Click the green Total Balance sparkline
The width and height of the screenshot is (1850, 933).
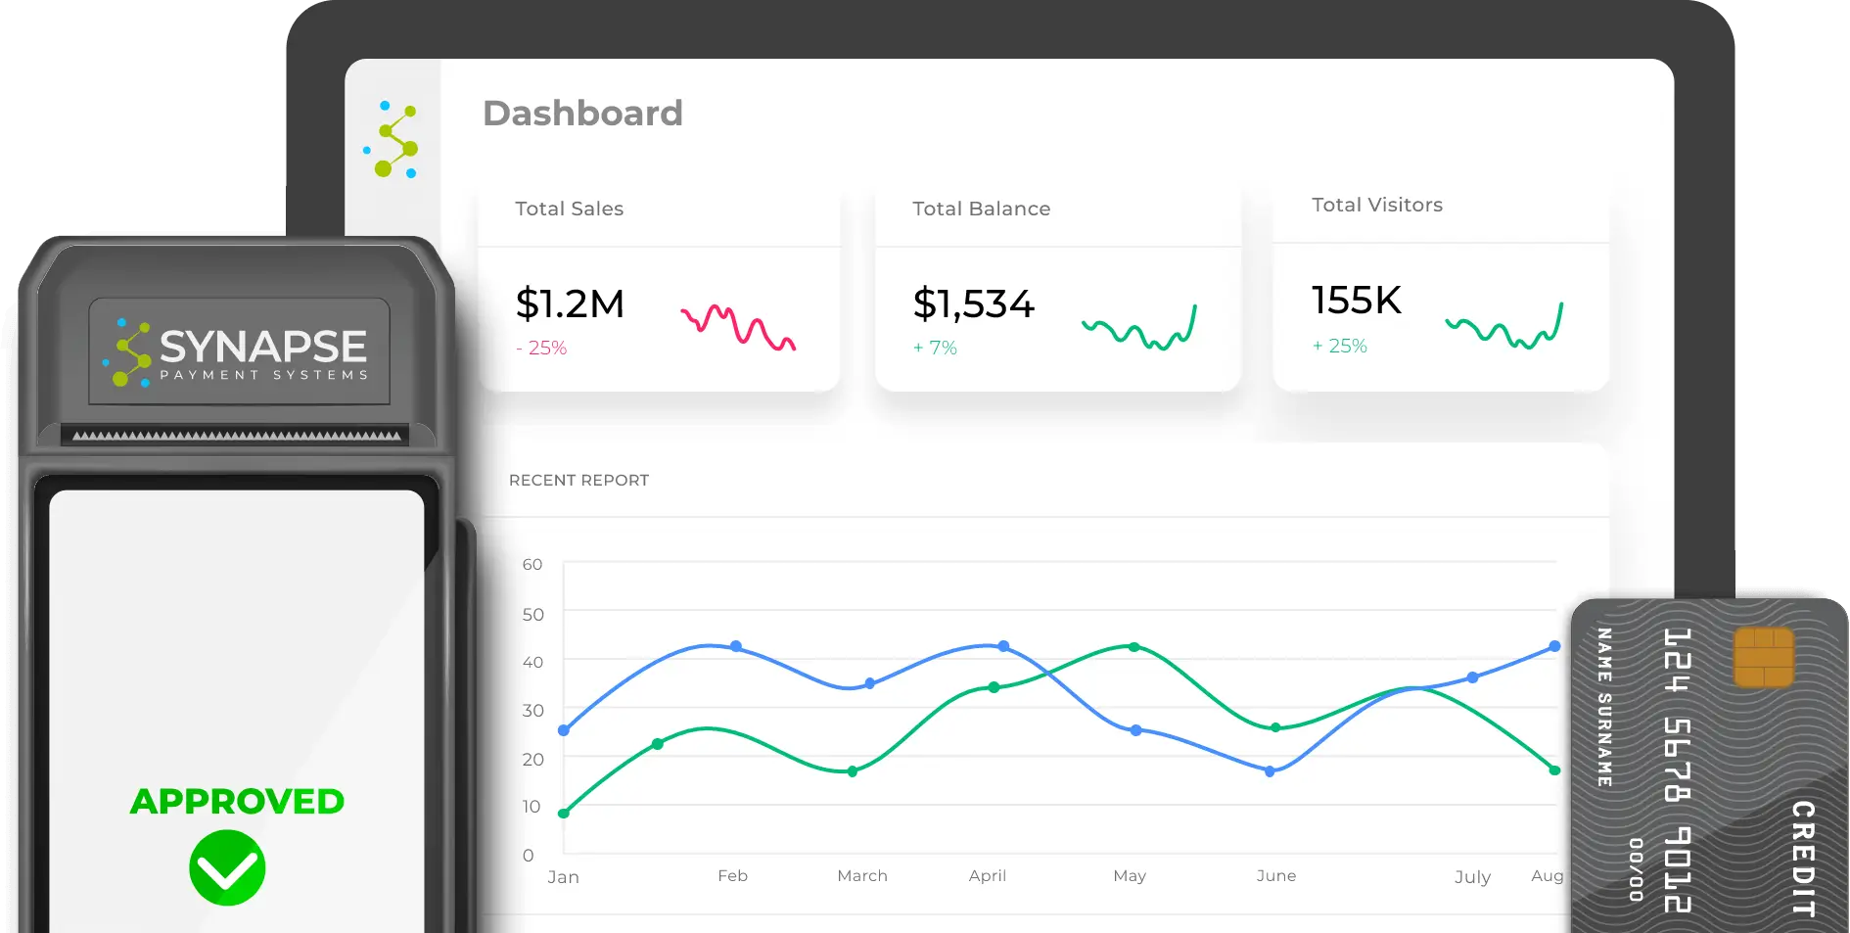click(1139, 328)
